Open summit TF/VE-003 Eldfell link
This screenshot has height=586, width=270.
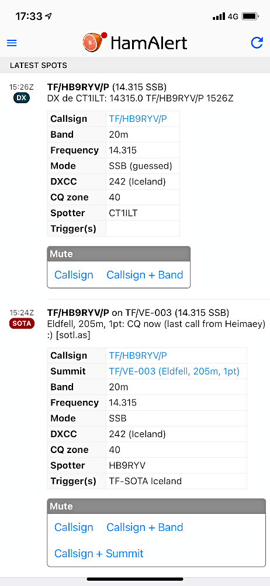pyautogui.click(x=174, y=371)
